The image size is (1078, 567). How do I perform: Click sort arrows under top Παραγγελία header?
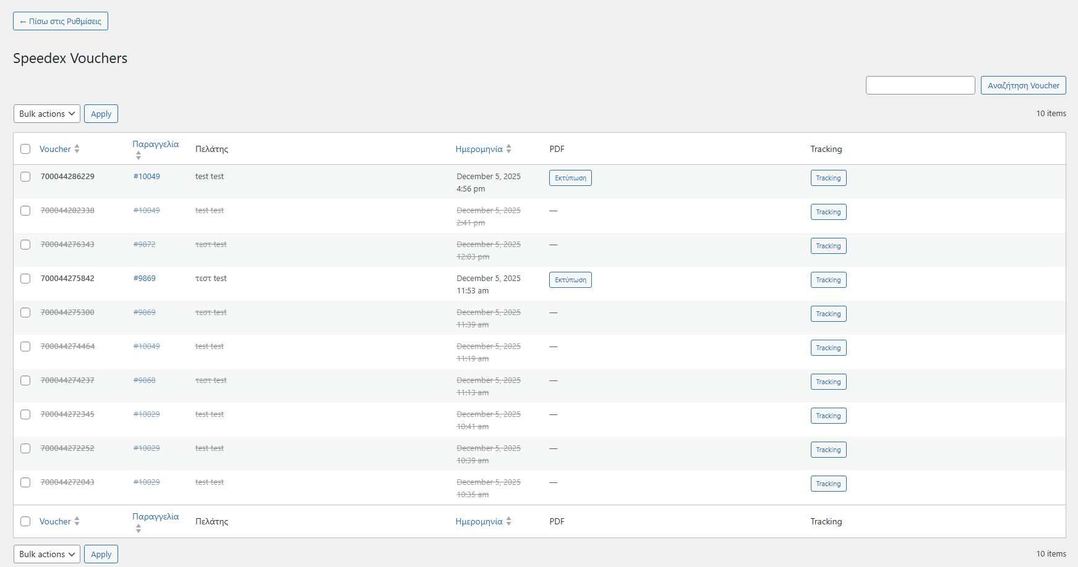(x=138, y=156)
